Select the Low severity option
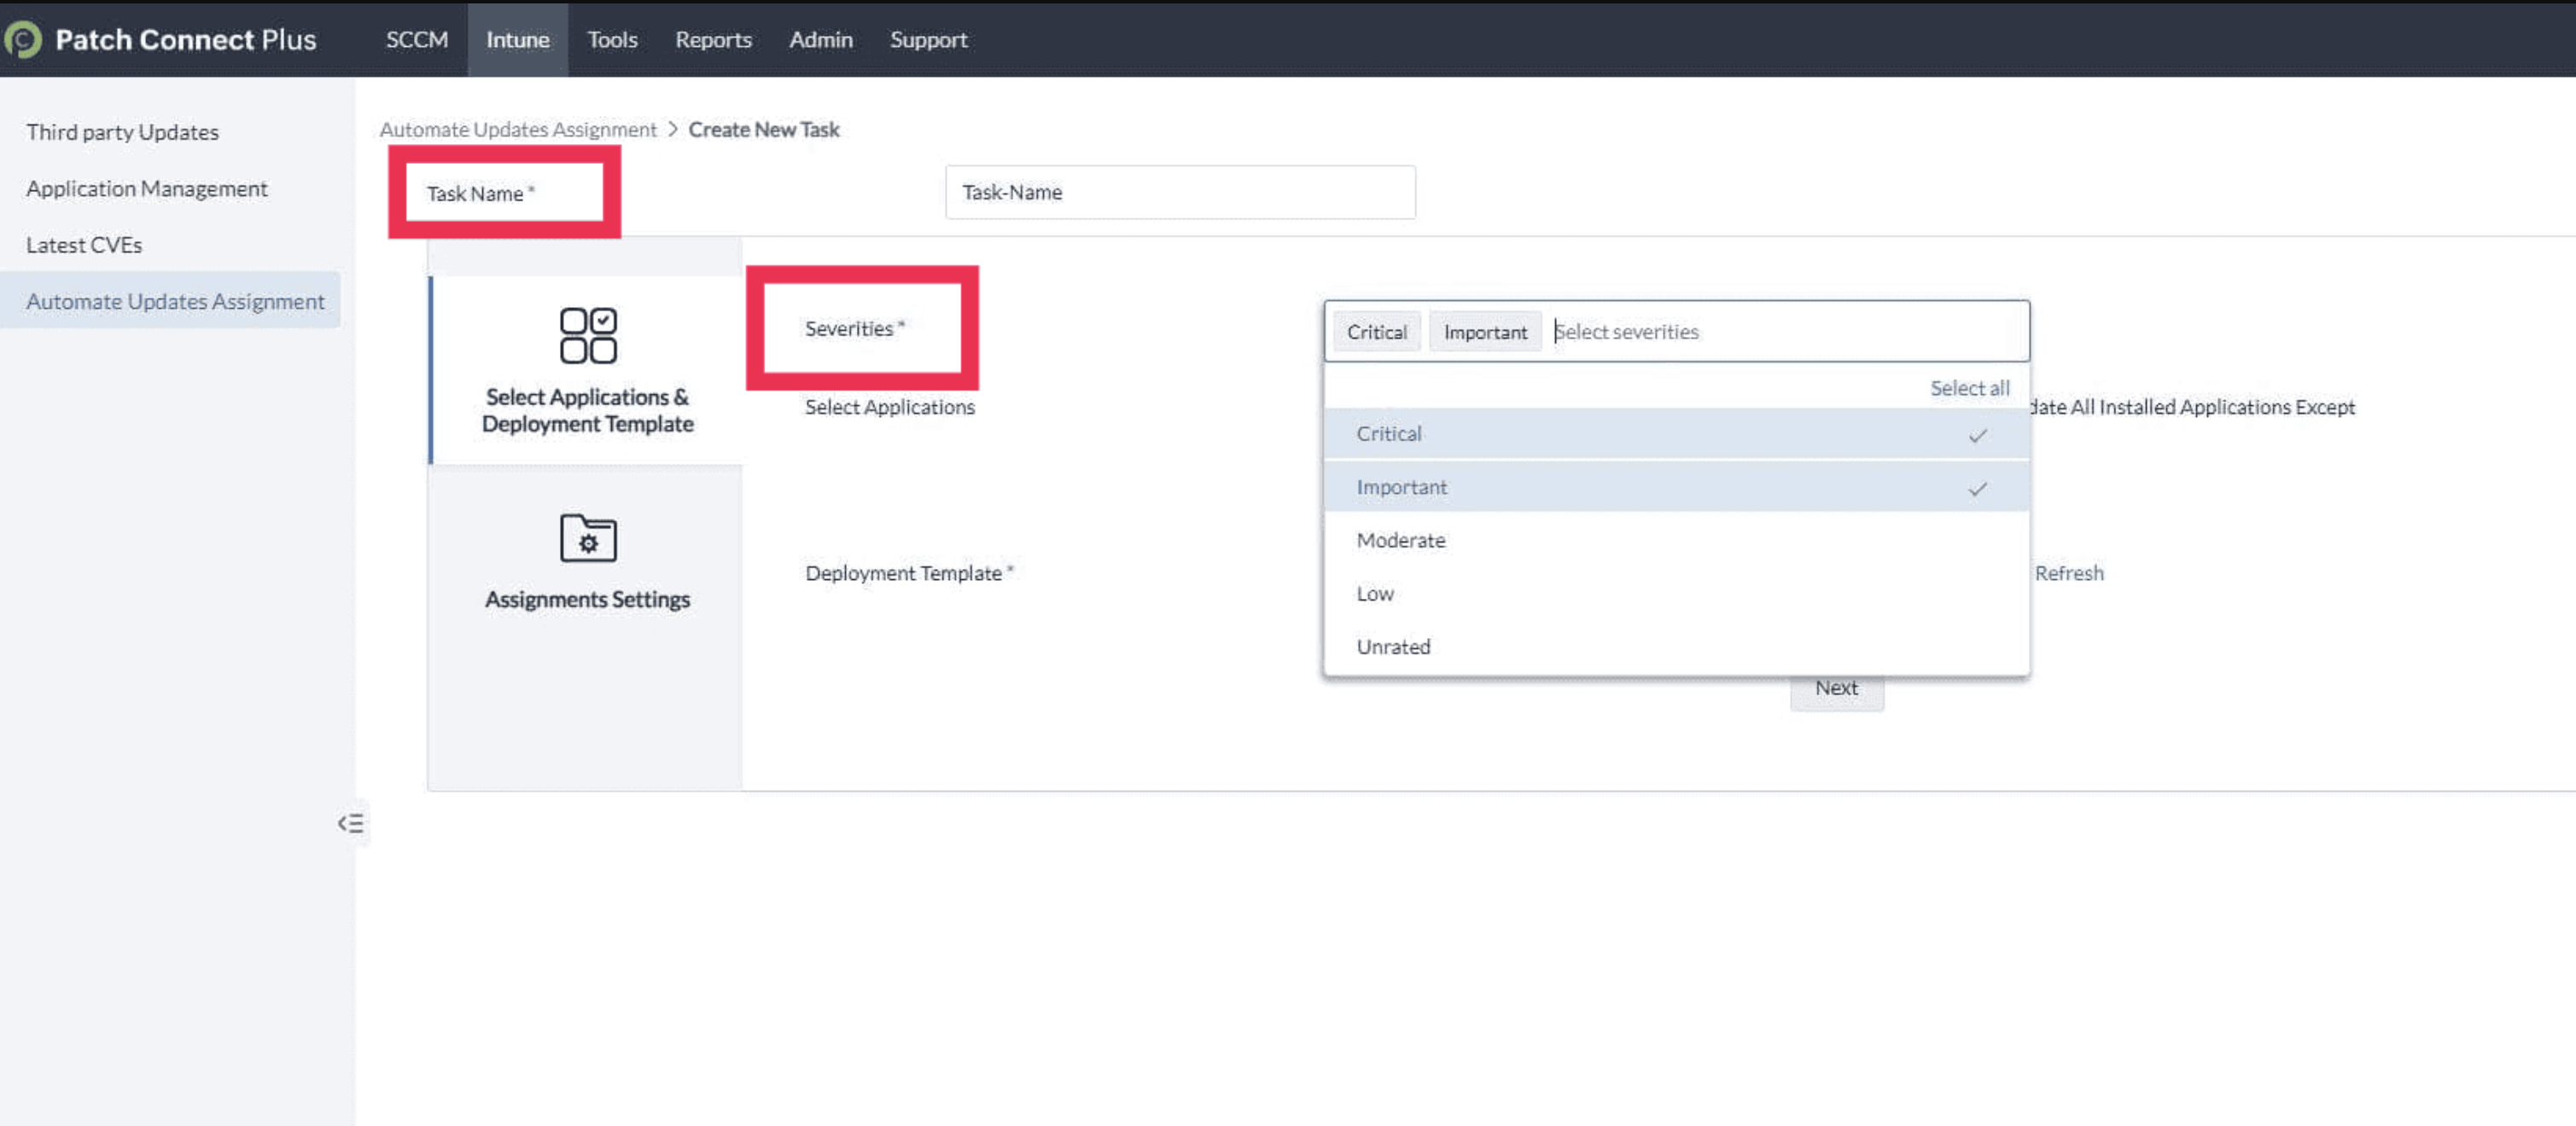2576x1126 pixels. coord(1374,594)
